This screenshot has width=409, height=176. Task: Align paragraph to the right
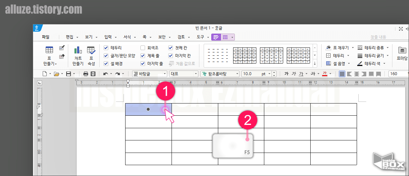(364, 74)
